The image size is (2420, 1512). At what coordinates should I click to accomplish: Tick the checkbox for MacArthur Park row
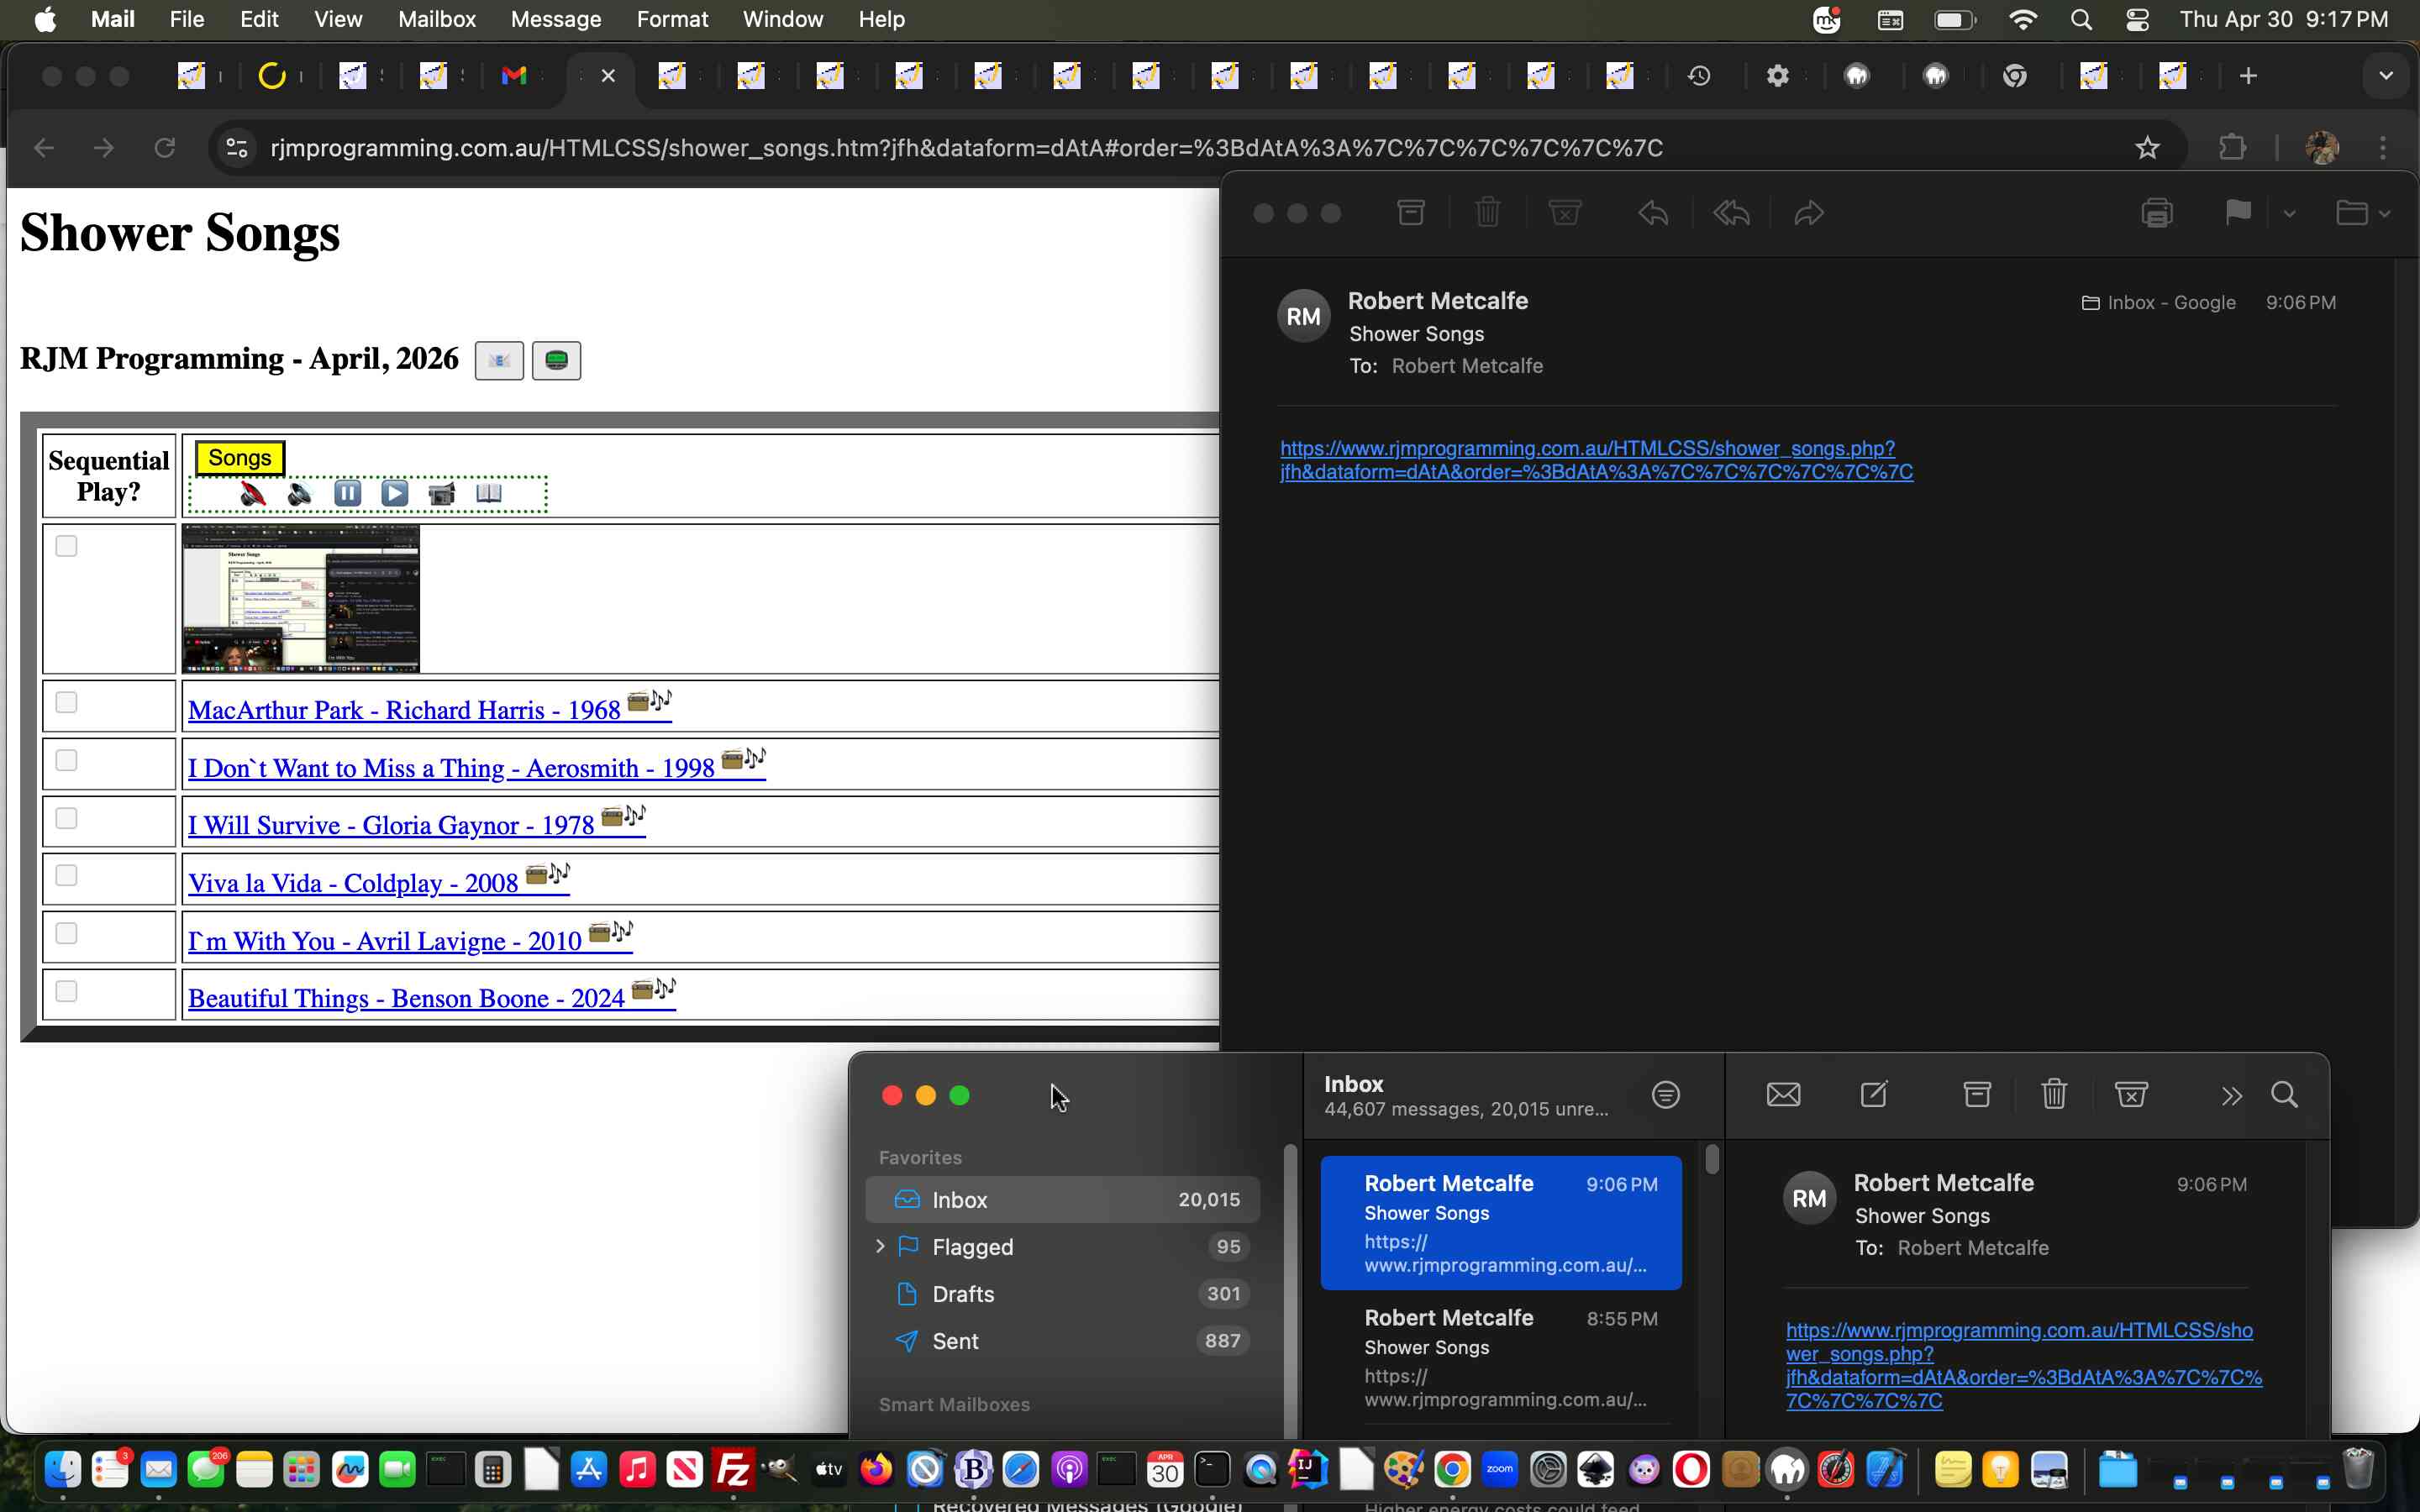(x=66, y=703)
